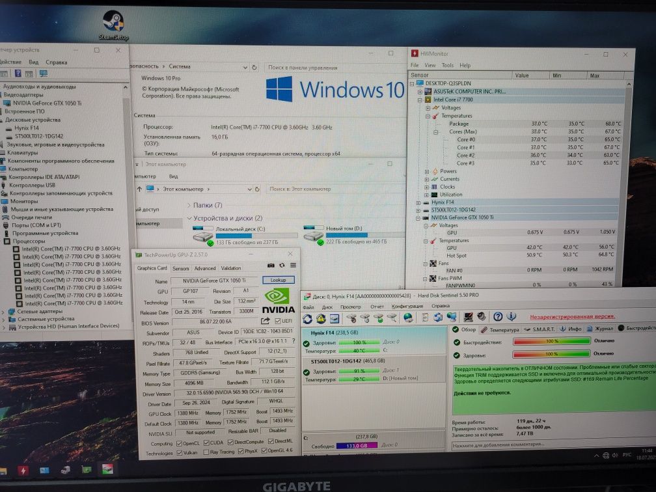Switch to Sensors tab in GPU-Z
This screenshot has height=492, width=656.
181,269
